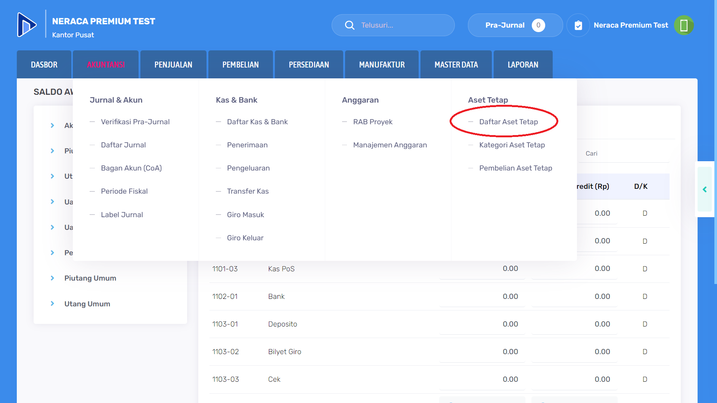
Task: Open Giro Masuk
Action: pyautogui.click(x=245, y=215)
